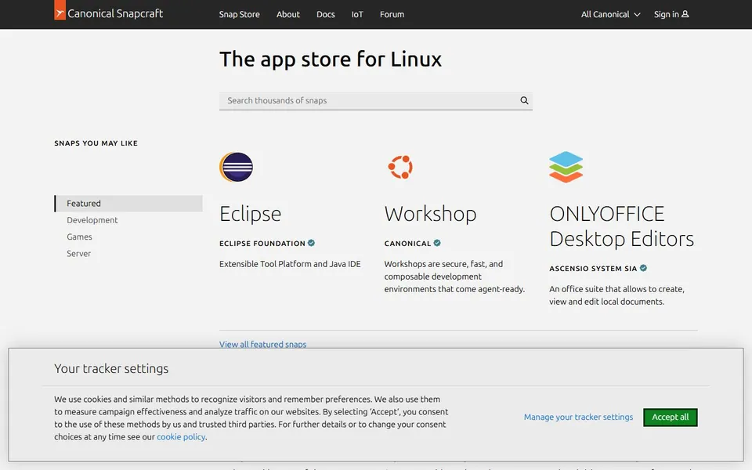Expand the All Canonical dropdown
The image size is (752, 470).
tap(610, 14)
